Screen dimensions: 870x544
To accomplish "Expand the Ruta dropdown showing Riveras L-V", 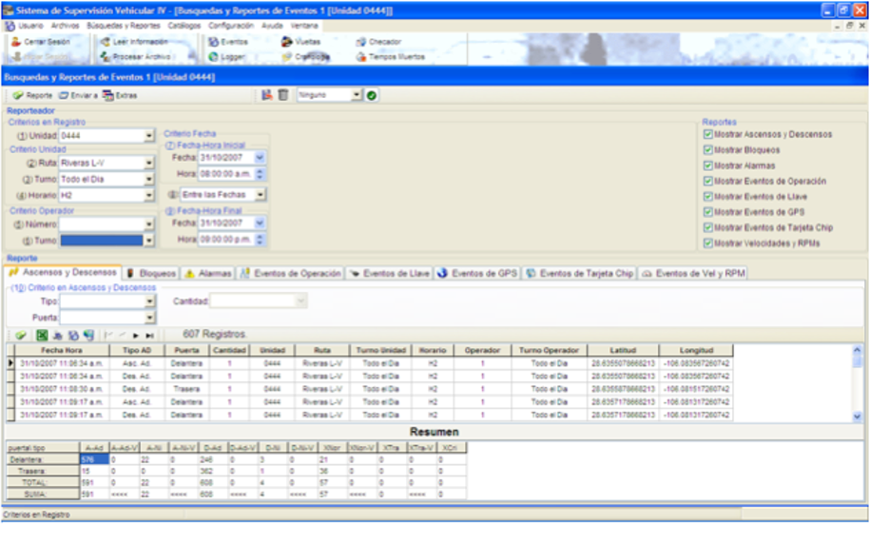I will 149,163.
